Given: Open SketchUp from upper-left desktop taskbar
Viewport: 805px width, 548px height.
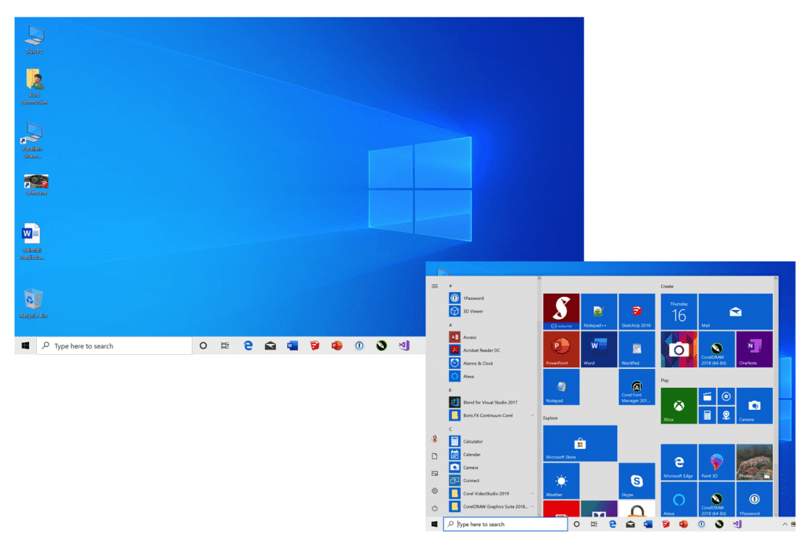Looking at the screenshot, I should 314,345.
